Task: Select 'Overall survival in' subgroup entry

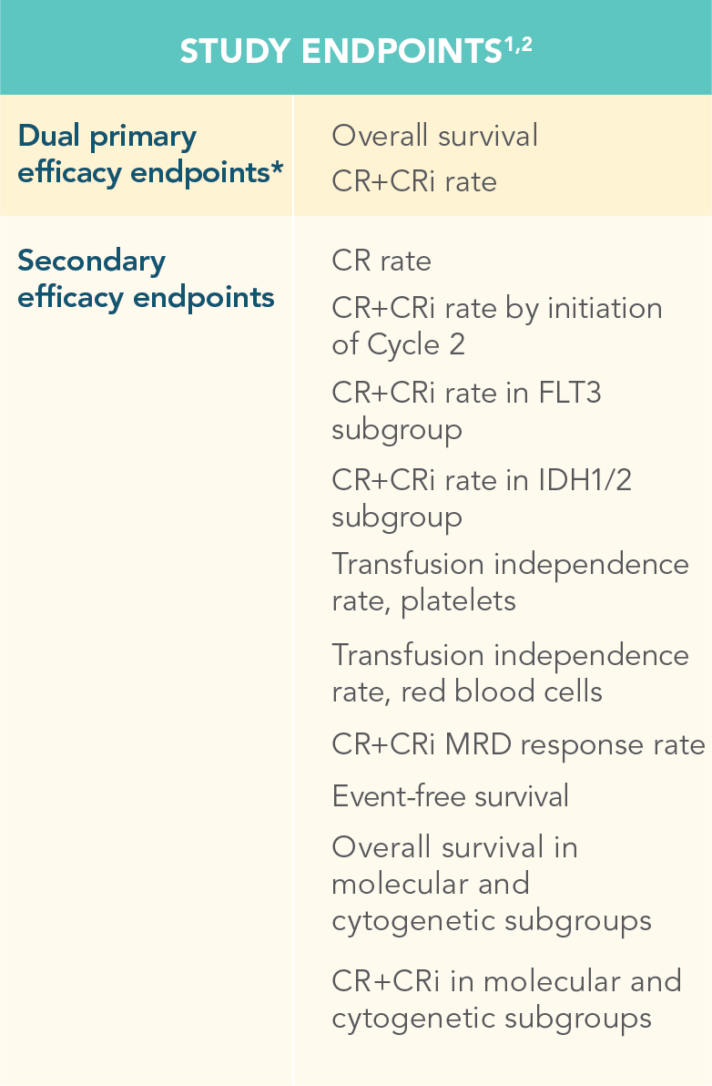Action: pos(454,847)
